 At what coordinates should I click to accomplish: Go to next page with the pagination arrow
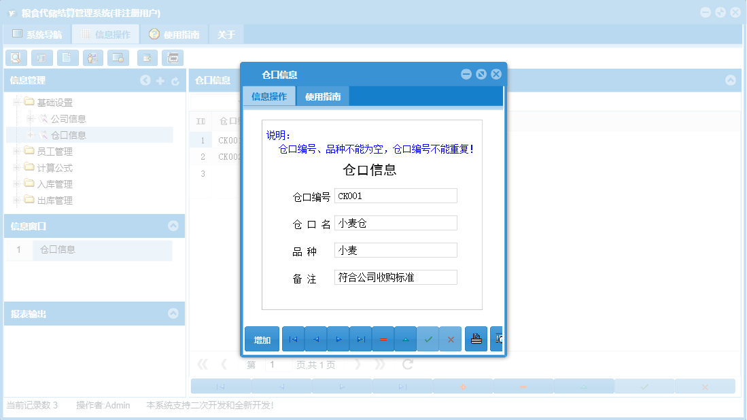(x=358, y=364)
